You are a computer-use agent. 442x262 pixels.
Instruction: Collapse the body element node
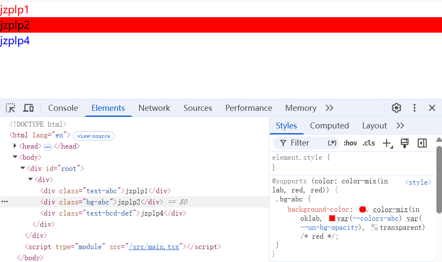pos(15,157)
